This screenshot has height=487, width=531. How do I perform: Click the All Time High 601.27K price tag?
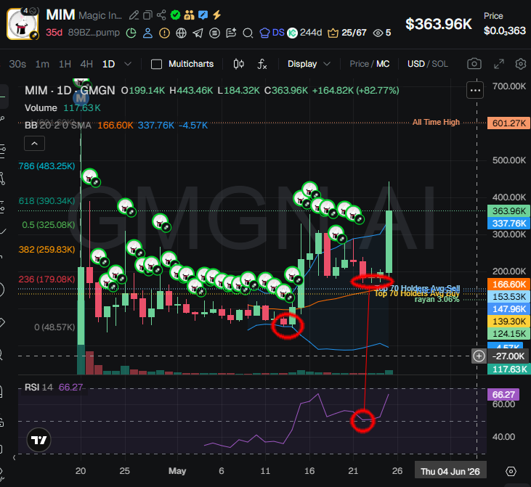point(509,123)
